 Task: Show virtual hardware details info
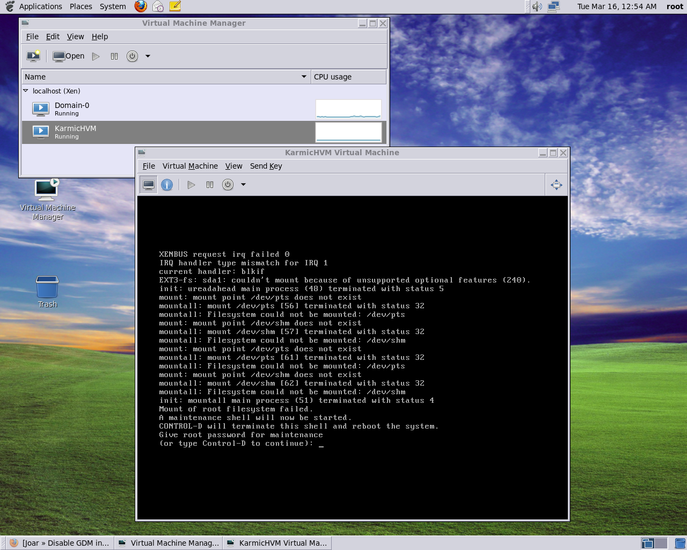(x=167, y=185)
